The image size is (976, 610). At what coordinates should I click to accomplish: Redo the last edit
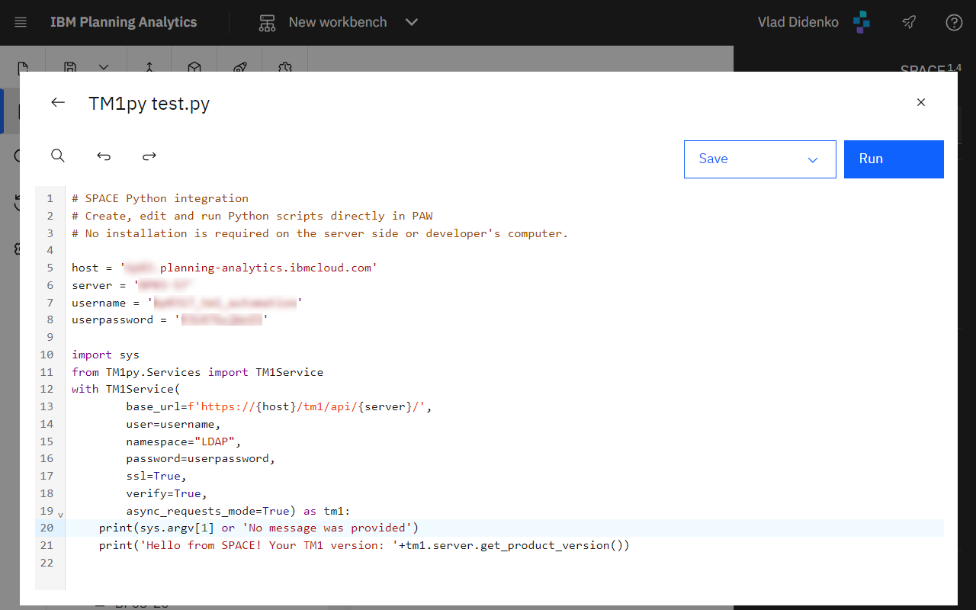point(149,156)
